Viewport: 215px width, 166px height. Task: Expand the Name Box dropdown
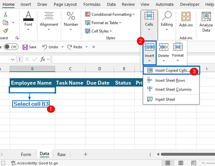point(13,60)
